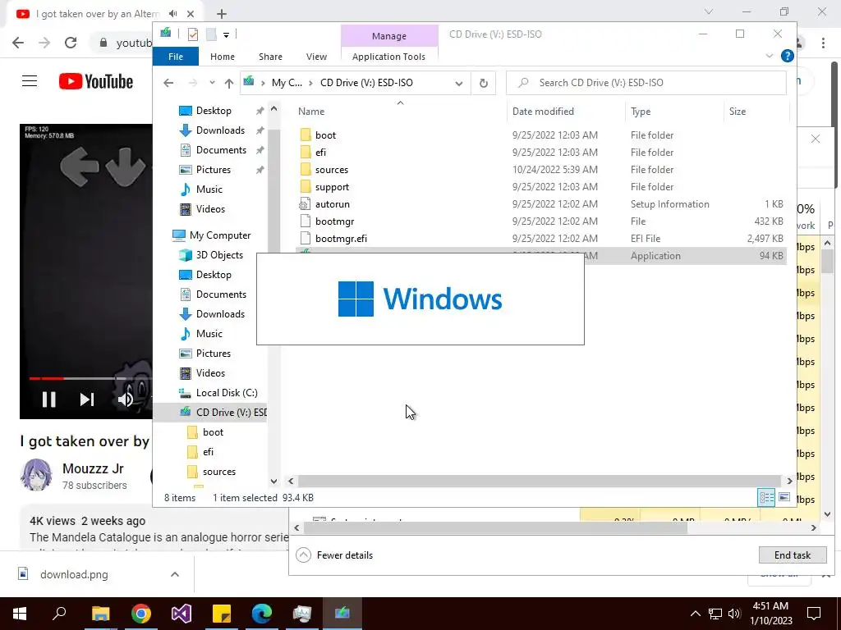Open Microsoft Edge from taskbar
The width and height of the screenshot is (841, 630).
coord(262,614)
